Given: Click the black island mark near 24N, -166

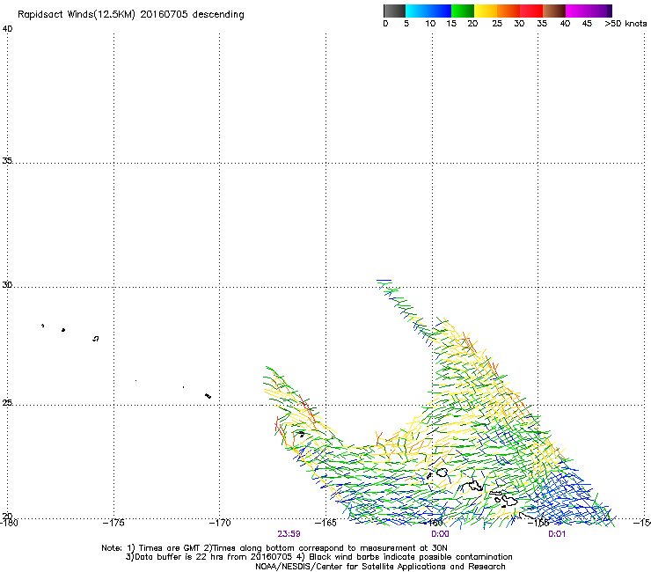Looking at the screenshot, I should (302, 434).
